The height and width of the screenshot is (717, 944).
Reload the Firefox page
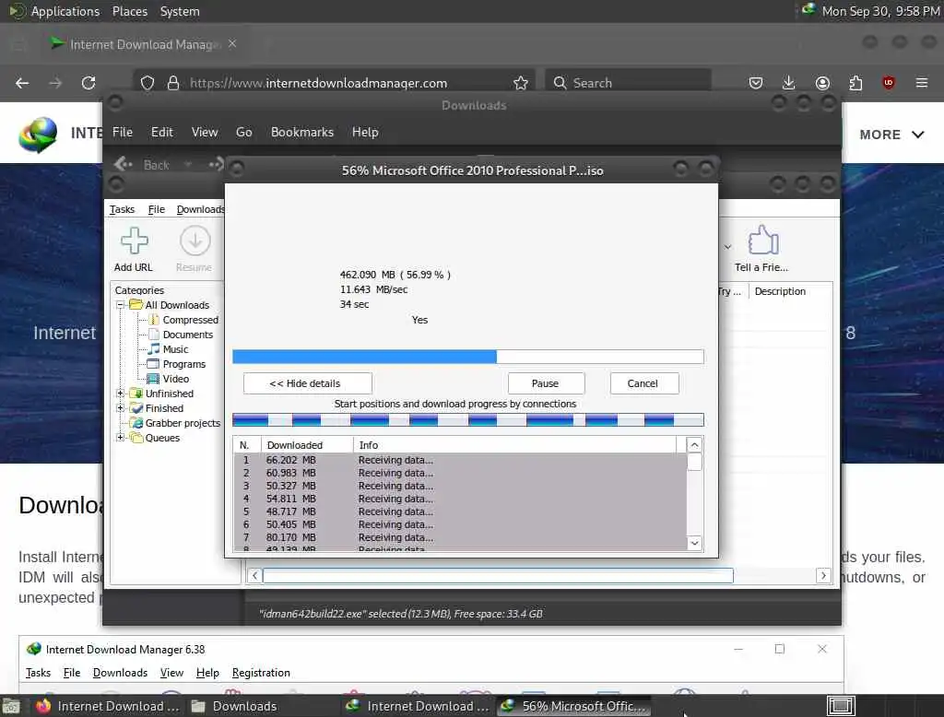[88, 83]
